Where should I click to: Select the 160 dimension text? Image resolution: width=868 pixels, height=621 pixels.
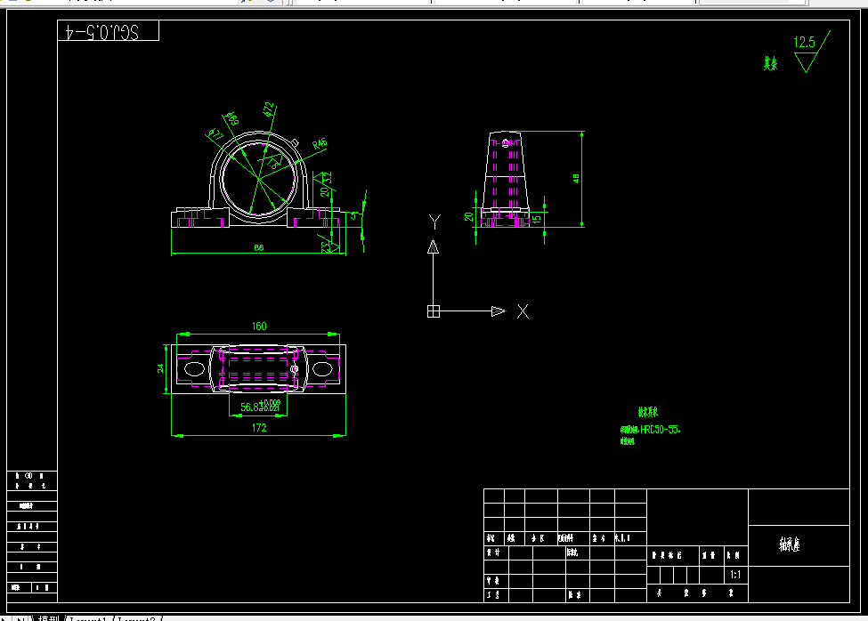pos(259,327)
